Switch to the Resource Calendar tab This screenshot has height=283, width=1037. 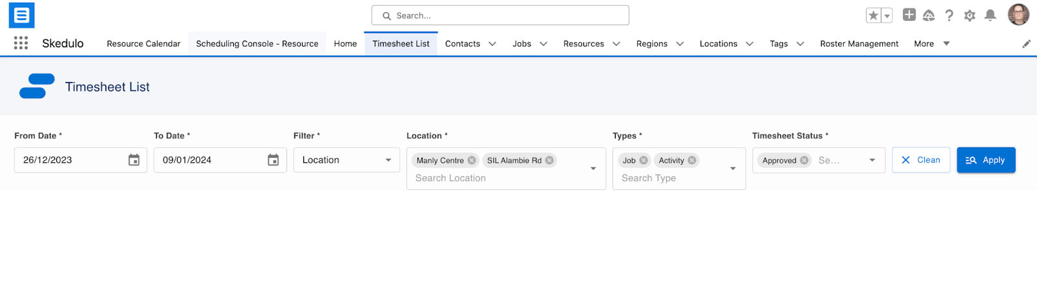pos(144,44)
